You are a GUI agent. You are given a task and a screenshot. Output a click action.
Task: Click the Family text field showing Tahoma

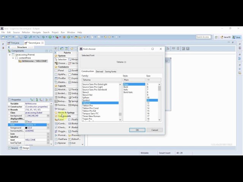(x=102, y=80)
